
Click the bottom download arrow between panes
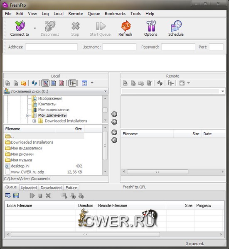pos(114,140)
